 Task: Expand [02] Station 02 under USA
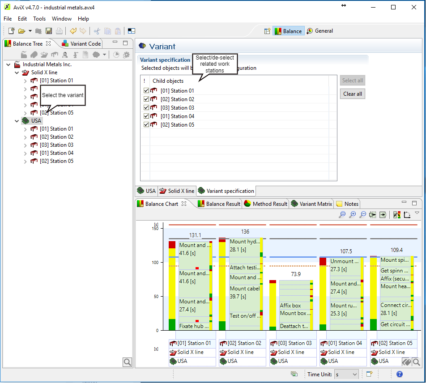pos(26,137)
